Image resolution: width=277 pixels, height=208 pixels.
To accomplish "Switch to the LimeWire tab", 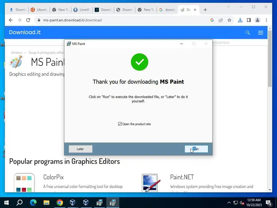I will (82, 10).
